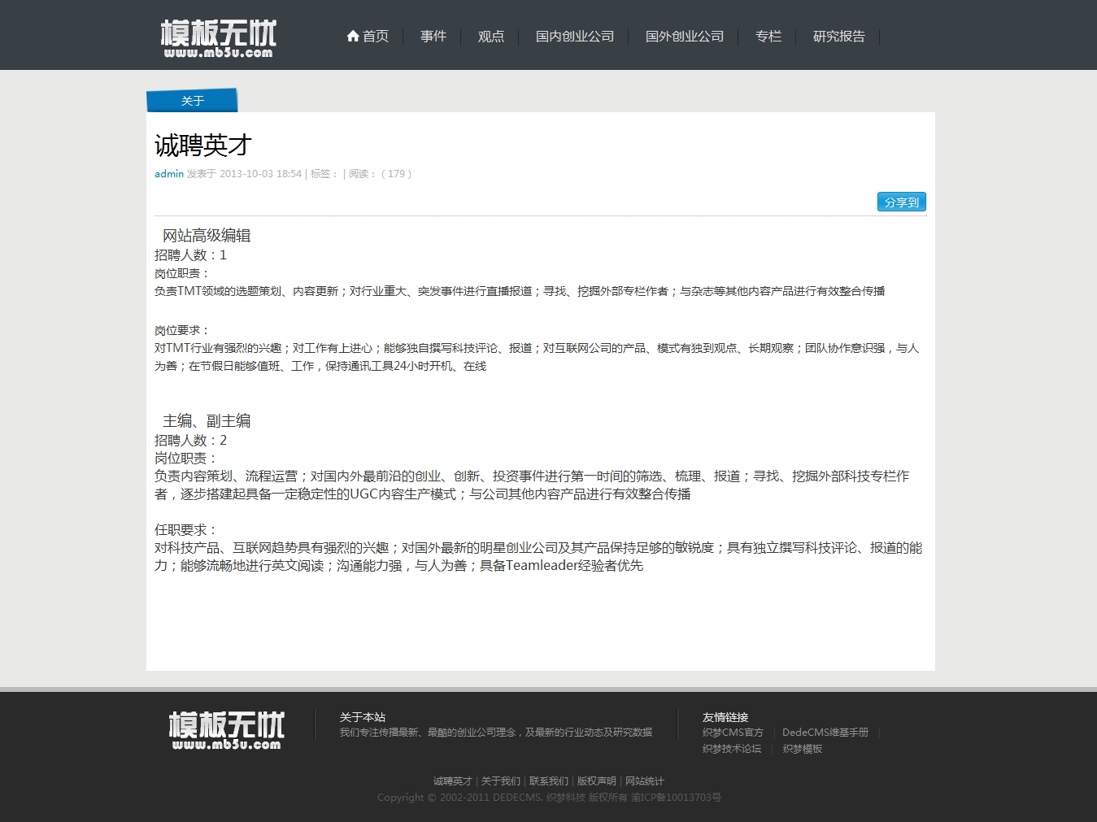
Task: Open DedeCMS维基手册 link
Action: click(x=825, y=733)
